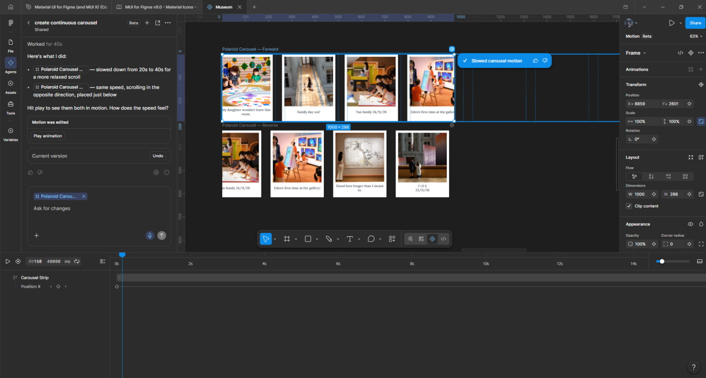This screenshot has width=706, height=378.
Task: Open the Actions tool in toolbar
Action: point(392,239)
